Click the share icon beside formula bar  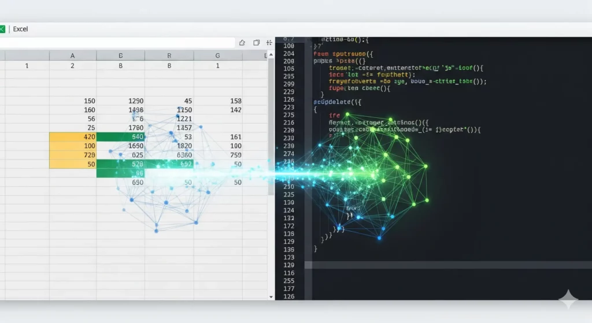(x=242, y=43)
